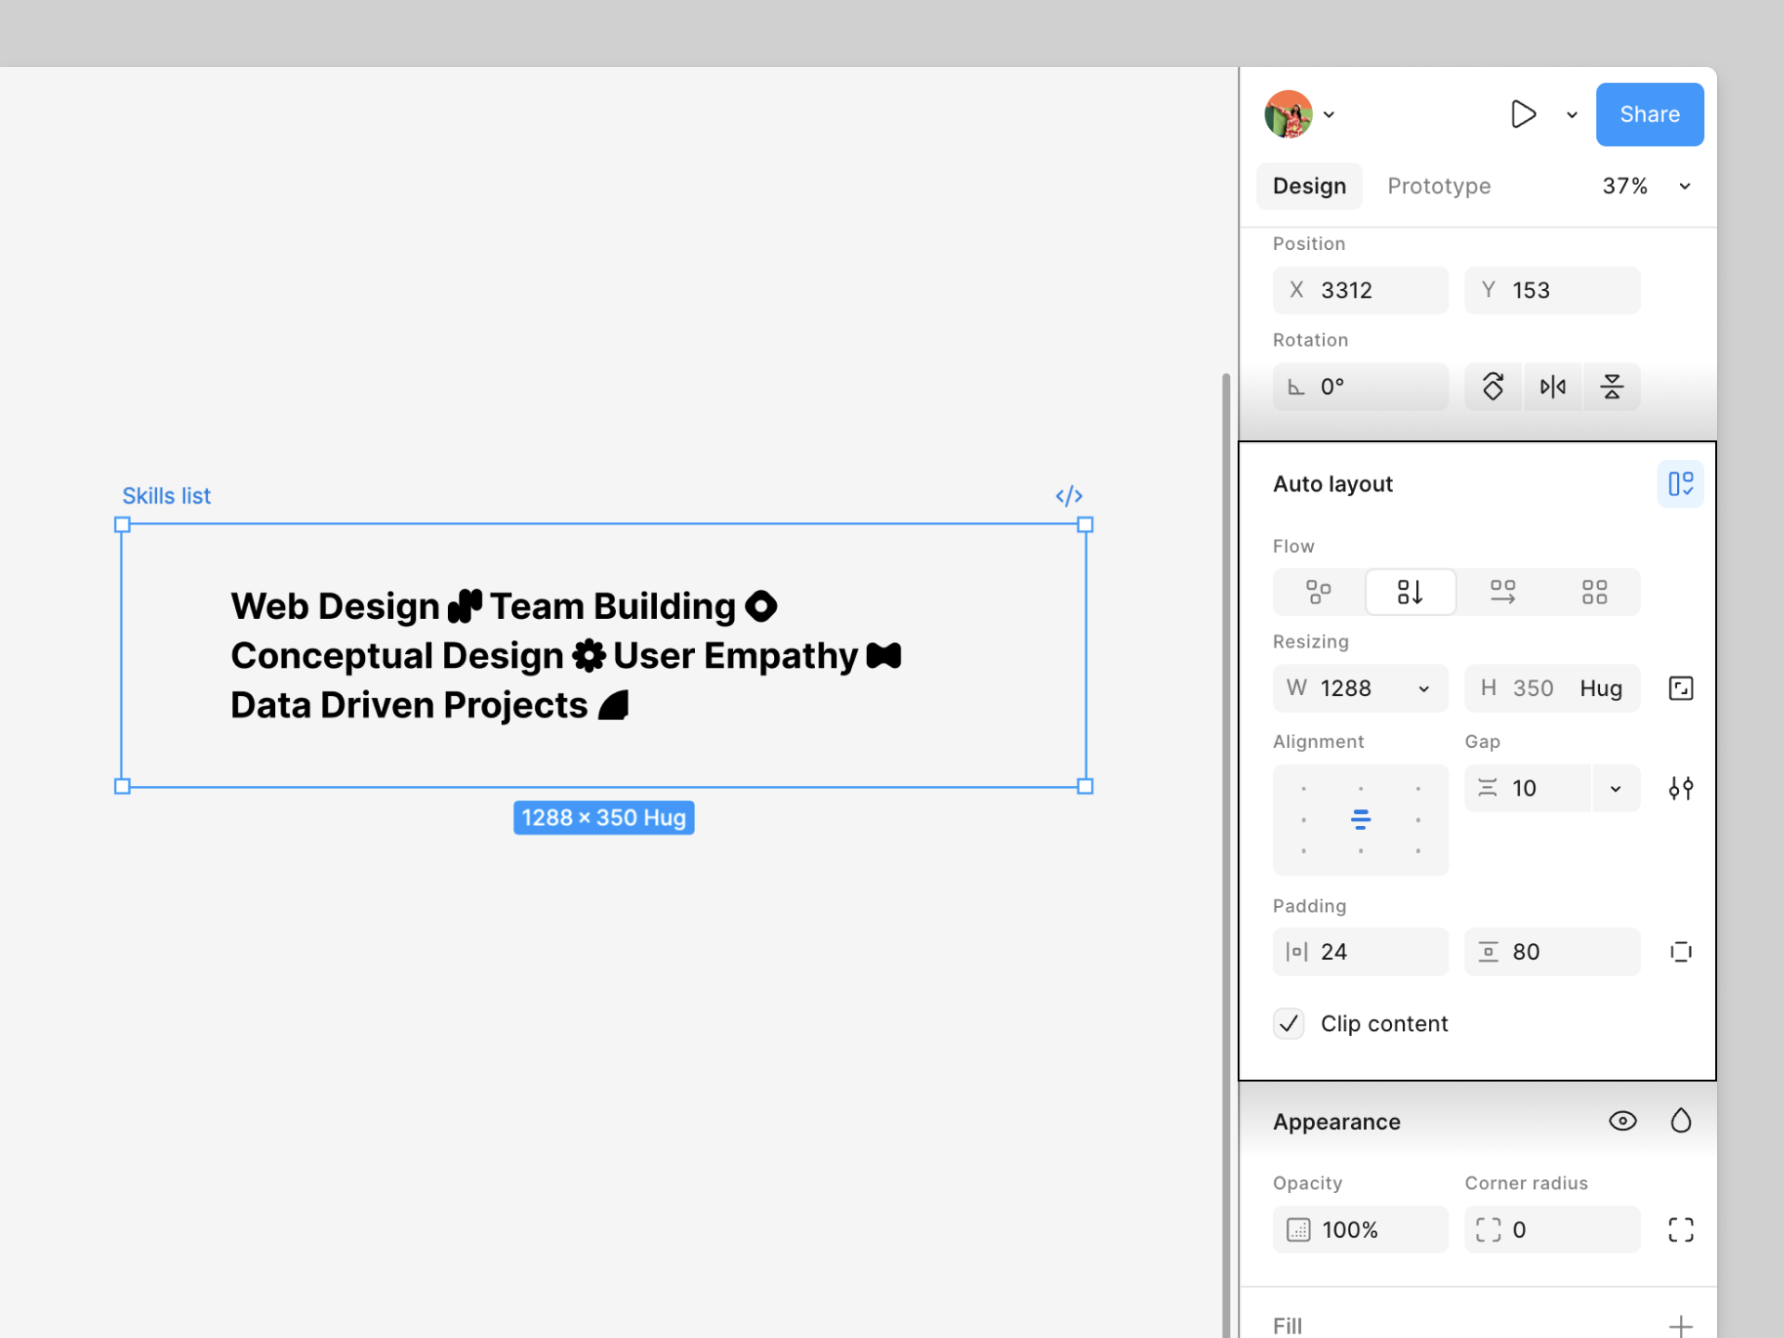Click the rotate 90 degrees icon
Image resolution: width=1784 pixels, height=1338 pixels.
pos(1493,387)
